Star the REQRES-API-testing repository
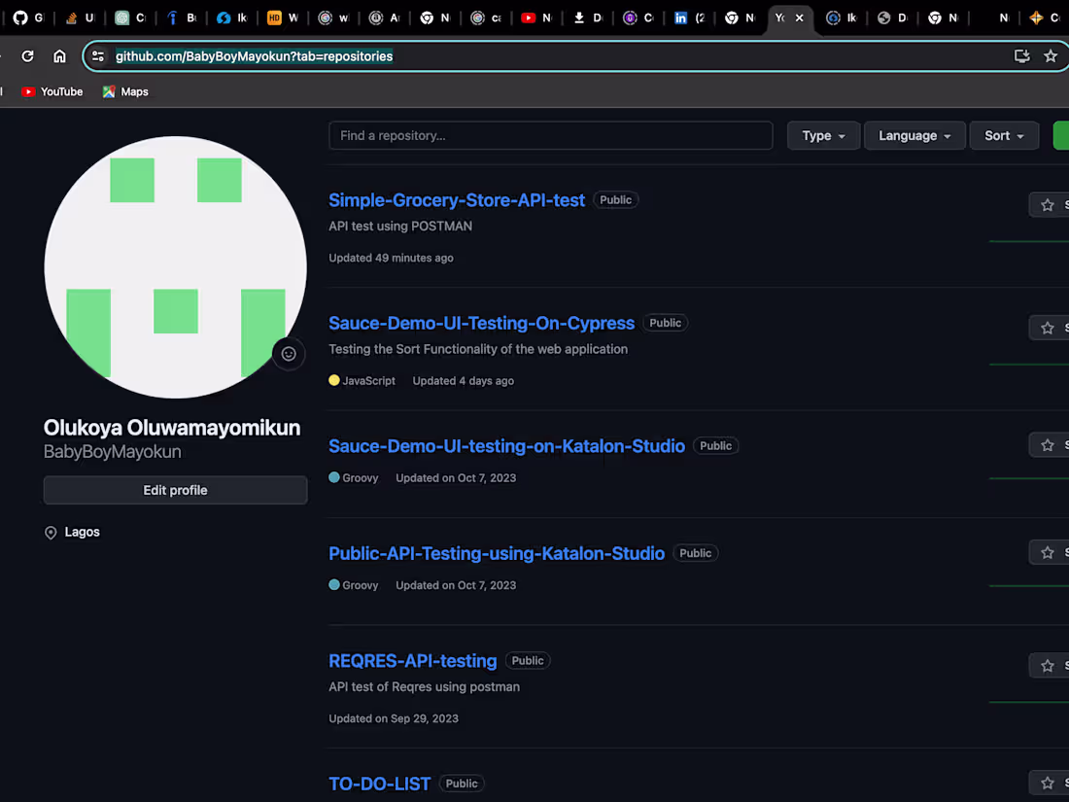The width and height of the screenshot is (1069, 802). 1048,666
